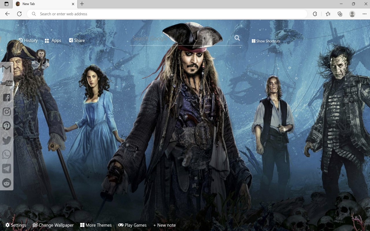
Task: Open the browser profile avatar
Action: pyautogui.click(x=352, y=14)
